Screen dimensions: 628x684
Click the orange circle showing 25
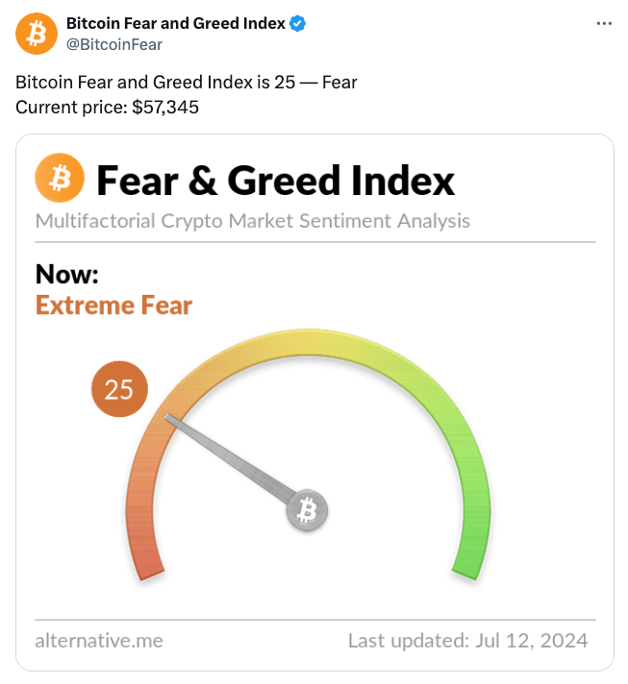pos(119,389)
